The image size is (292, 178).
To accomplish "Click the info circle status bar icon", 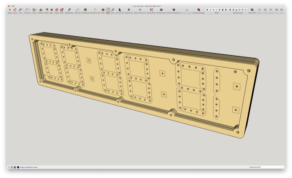I will 12,167.
